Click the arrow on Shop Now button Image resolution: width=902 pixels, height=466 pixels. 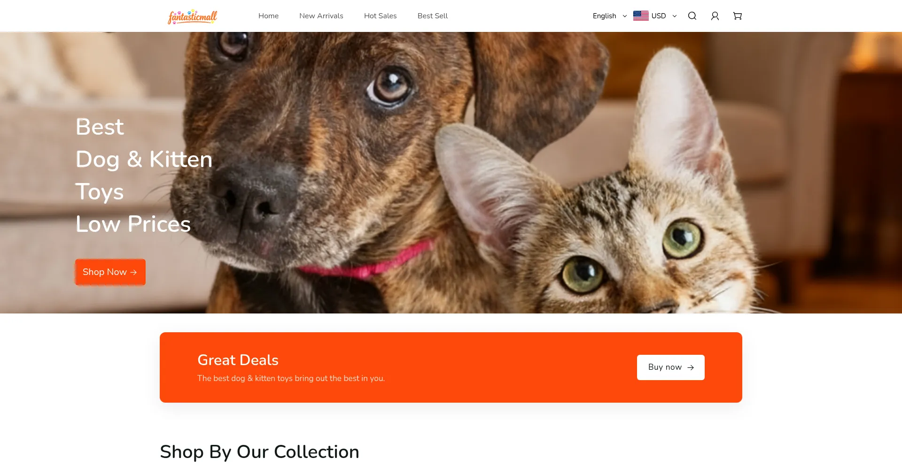tap(133, 272)
